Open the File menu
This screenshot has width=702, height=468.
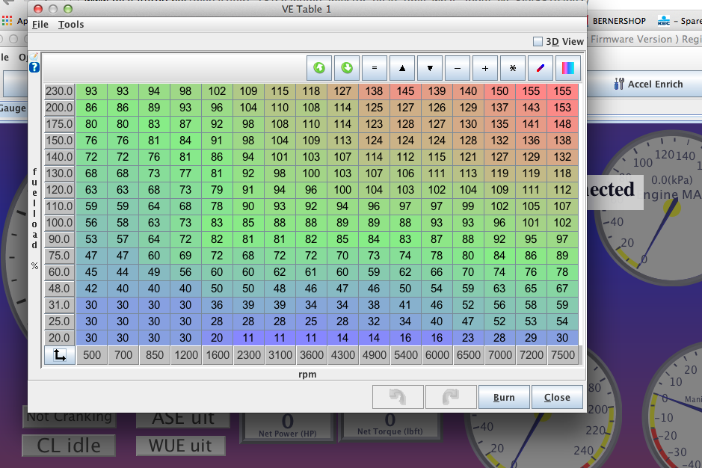click(x=40, y=25)
